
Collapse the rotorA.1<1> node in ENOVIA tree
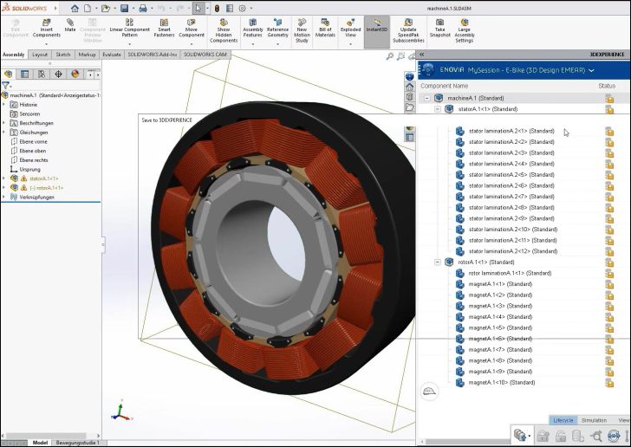point(438,262)
